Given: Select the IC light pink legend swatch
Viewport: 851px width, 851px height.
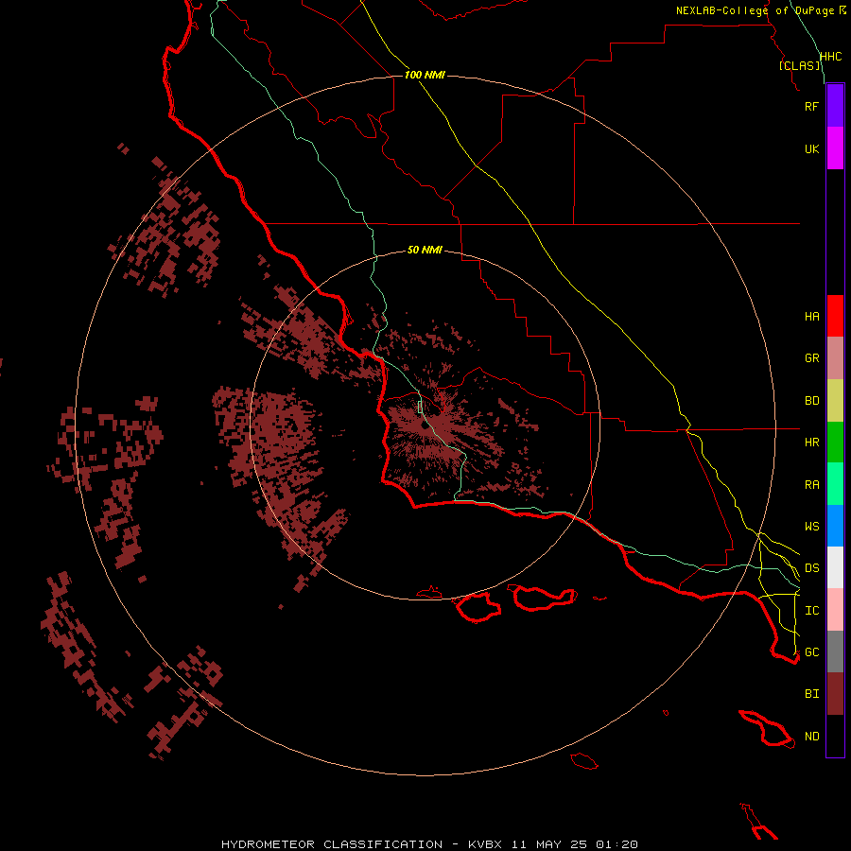Looking at the screenshot, I should point(835,610).
